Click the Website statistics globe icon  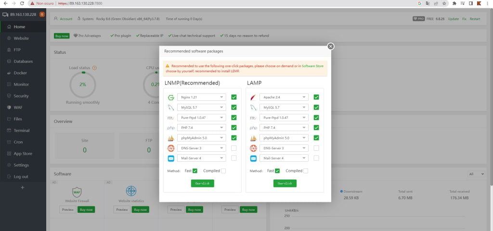coord(130,191)
